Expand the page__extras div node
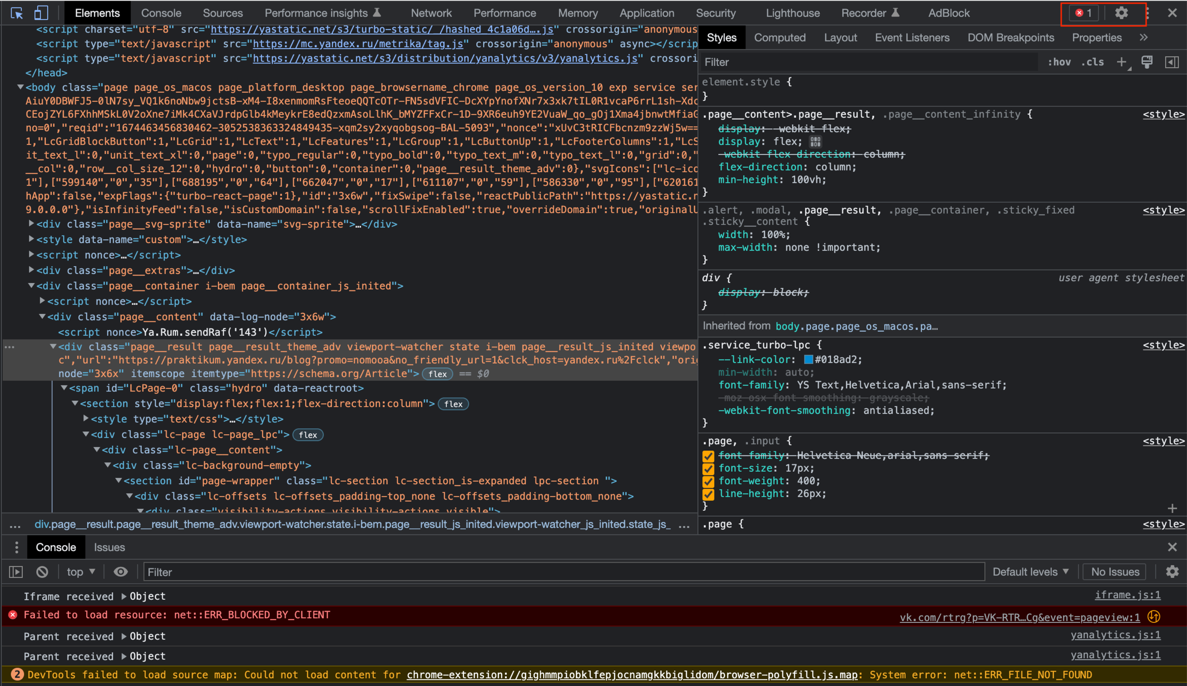Image resolution: width=1187 pixels, height=686 pixels. click(x=31, y=270)
